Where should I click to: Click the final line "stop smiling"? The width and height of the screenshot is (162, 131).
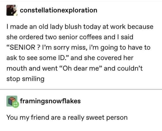(x=25, y=79)
